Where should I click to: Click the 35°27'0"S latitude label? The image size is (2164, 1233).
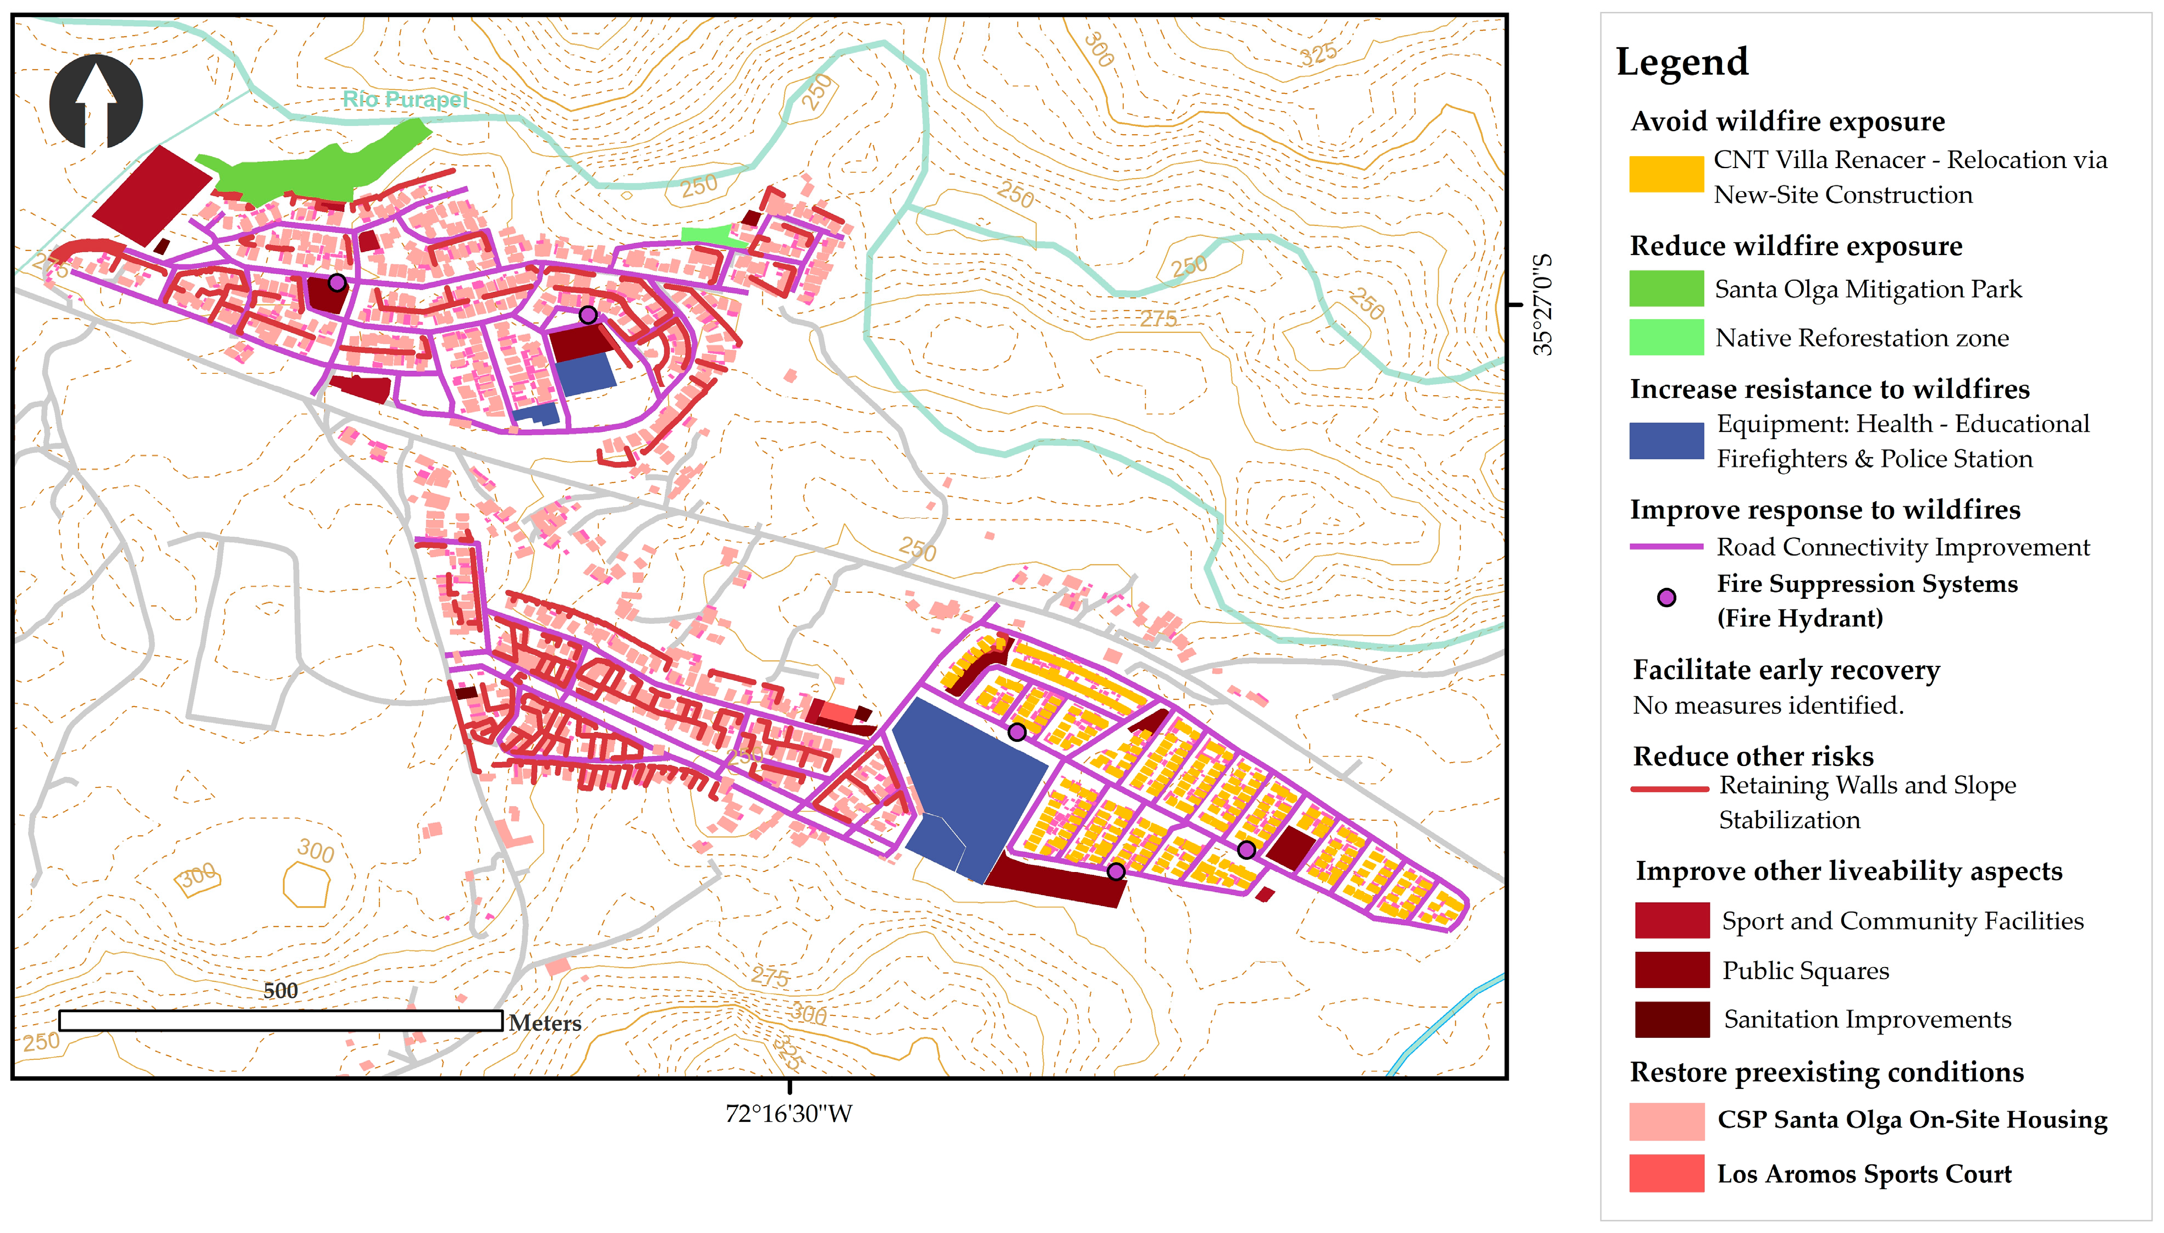pyautogui.click(x=1543, y=304)
